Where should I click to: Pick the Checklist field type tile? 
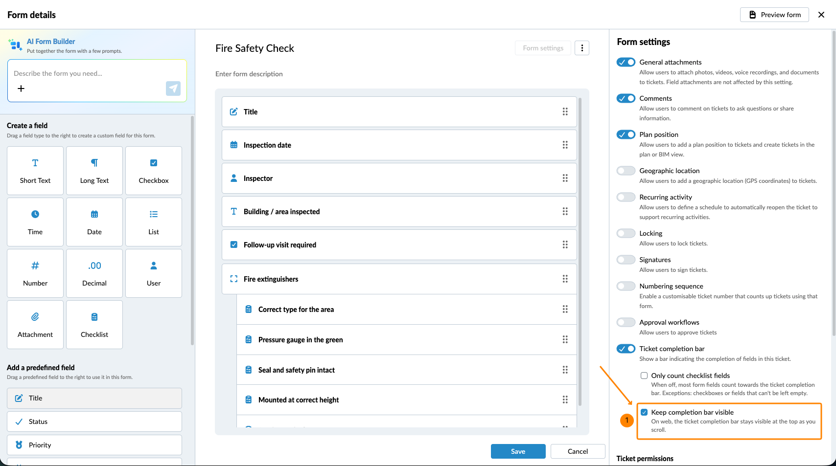pyautogui.click(x=94, y=325)
